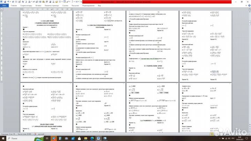Open the notification center icon
The height and width of the screenshot is (141, 251).
(x=247, y=139)
